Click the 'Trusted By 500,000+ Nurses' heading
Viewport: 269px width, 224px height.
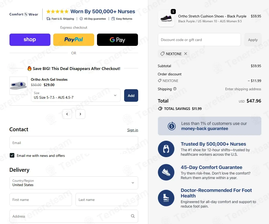[x=213, y=144]
